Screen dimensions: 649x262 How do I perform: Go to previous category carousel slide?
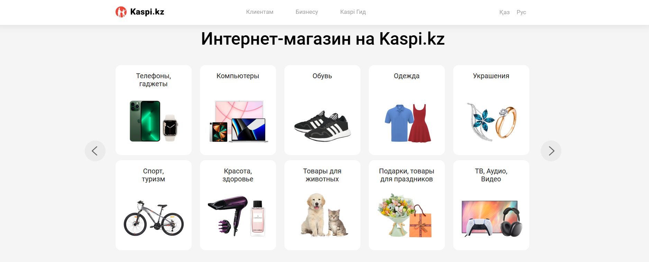tap(95, 151)
